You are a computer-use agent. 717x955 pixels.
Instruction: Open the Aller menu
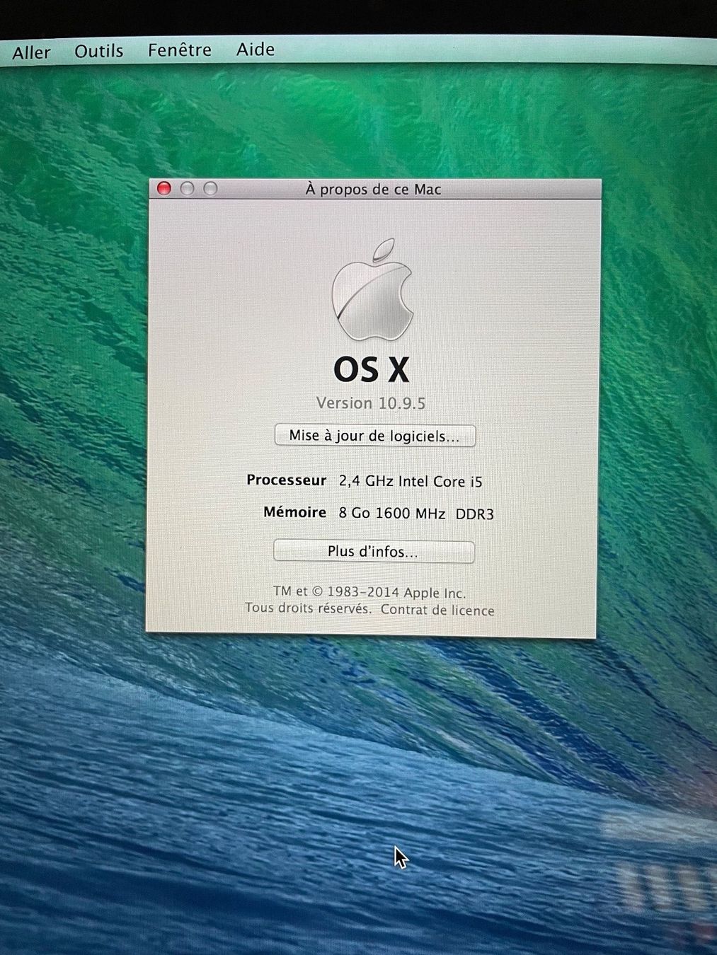(31, 52)
